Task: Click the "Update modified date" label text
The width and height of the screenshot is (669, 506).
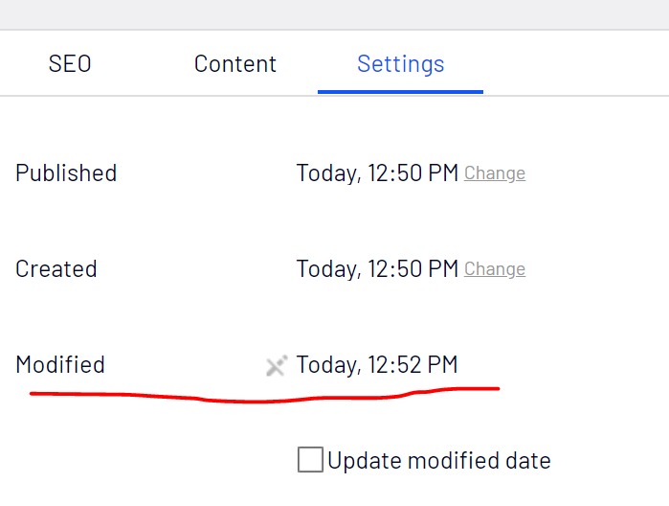Action: pyautogui.click(x=439, y=461)
